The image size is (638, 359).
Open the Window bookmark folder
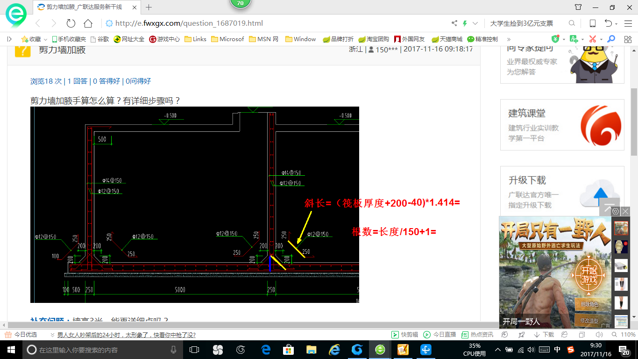pos(300,39)
